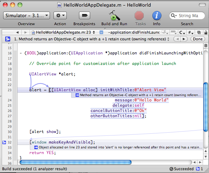Open the Info inspector icon
209x173 pixels.
point(157,15)
